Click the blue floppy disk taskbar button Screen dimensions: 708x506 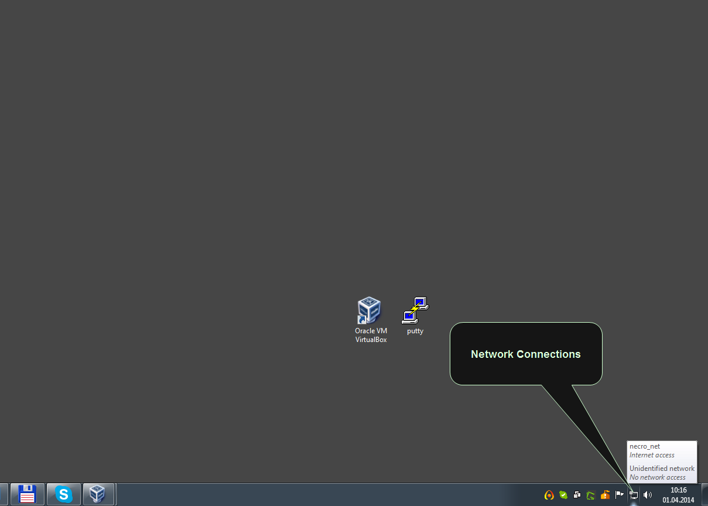pyautogui.click(x=28, y=494)
